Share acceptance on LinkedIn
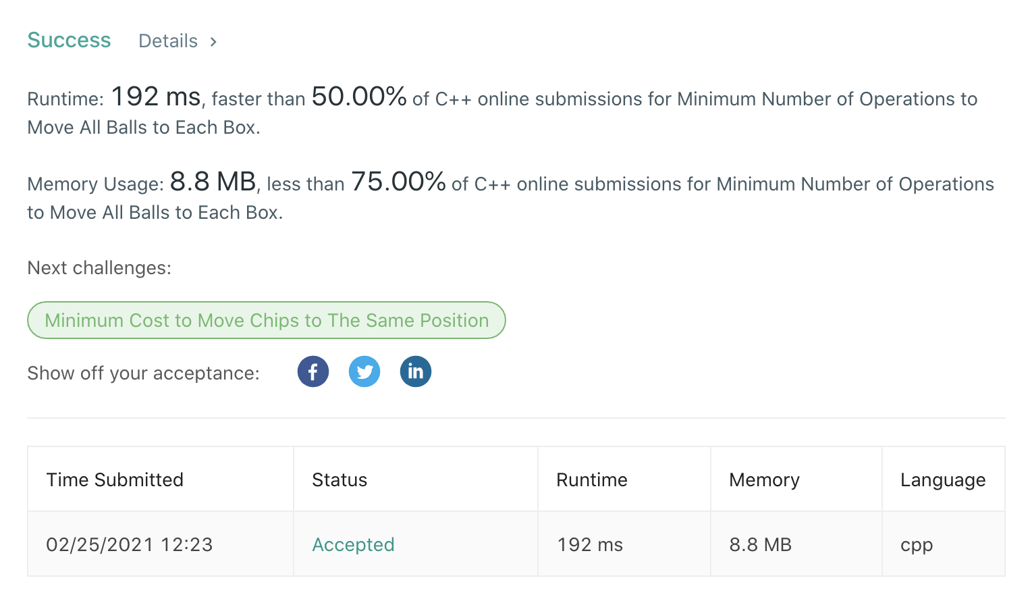 point(416,371)
